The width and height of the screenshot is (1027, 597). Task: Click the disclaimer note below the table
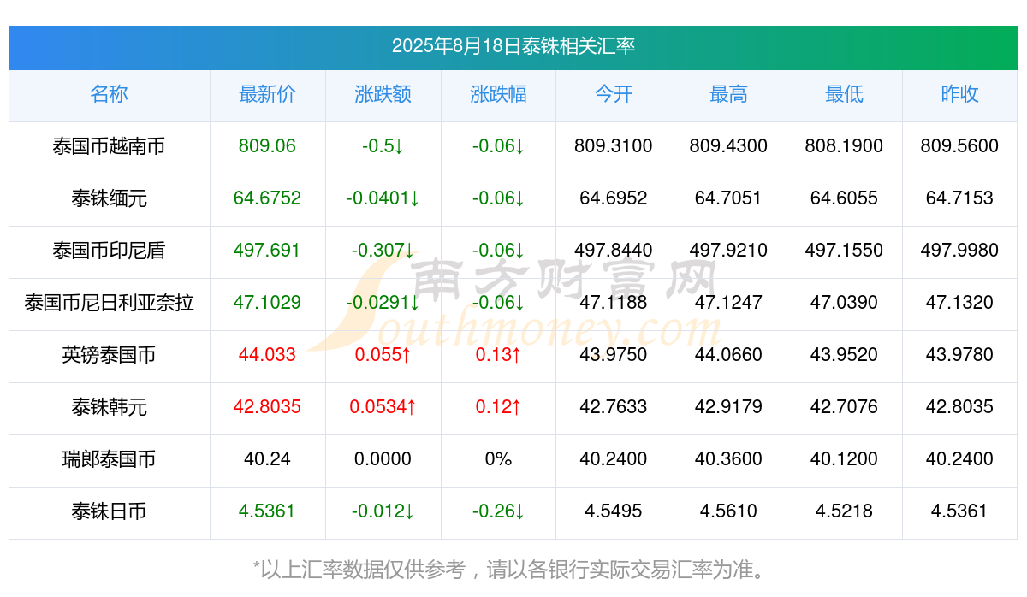[x=513, y=570]
